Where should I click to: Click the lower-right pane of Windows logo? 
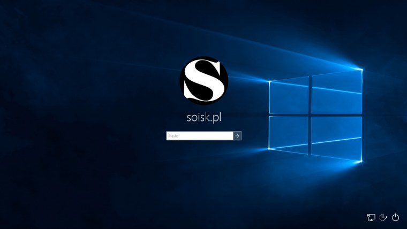(336, 138)
